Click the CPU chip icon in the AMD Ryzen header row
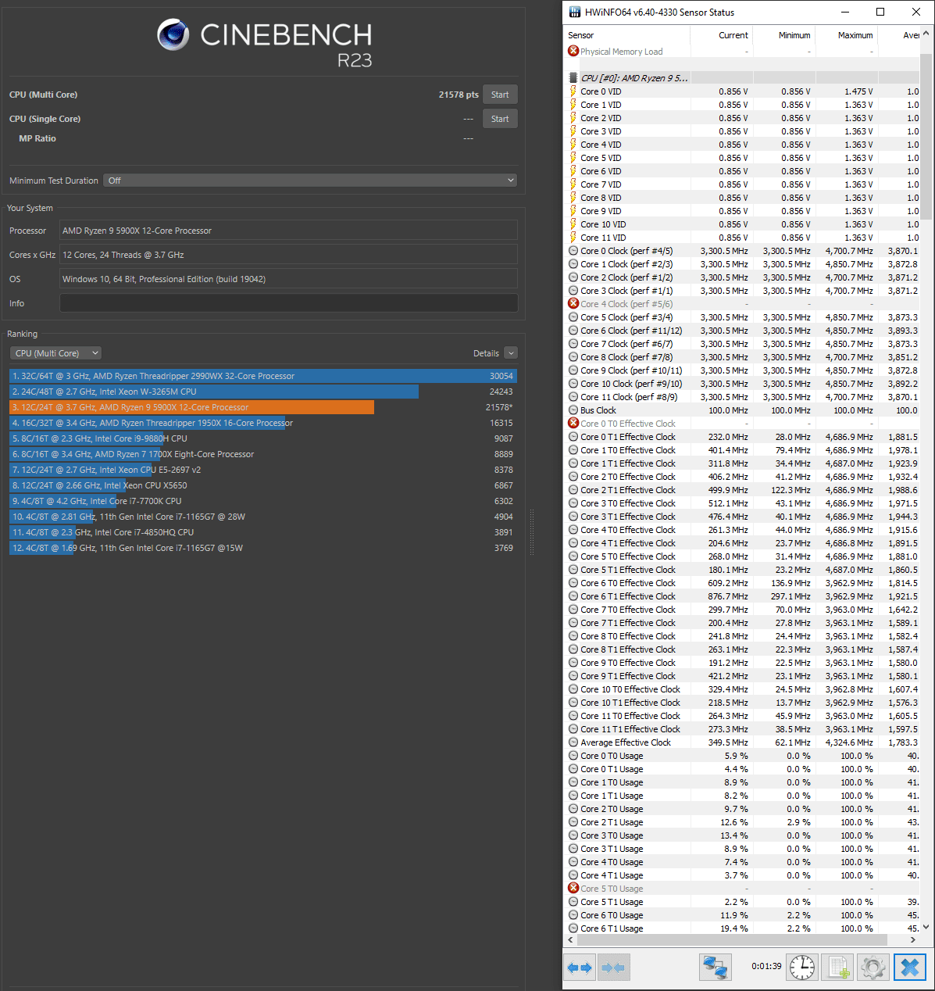935x991 pixels. click(573, 78)
